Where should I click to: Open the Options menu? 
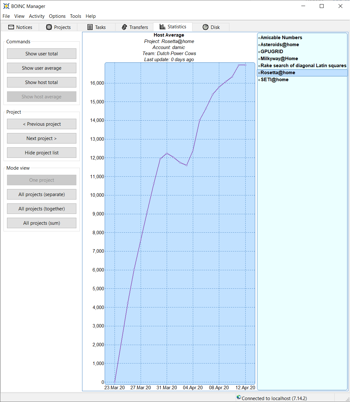pos(57,16)
